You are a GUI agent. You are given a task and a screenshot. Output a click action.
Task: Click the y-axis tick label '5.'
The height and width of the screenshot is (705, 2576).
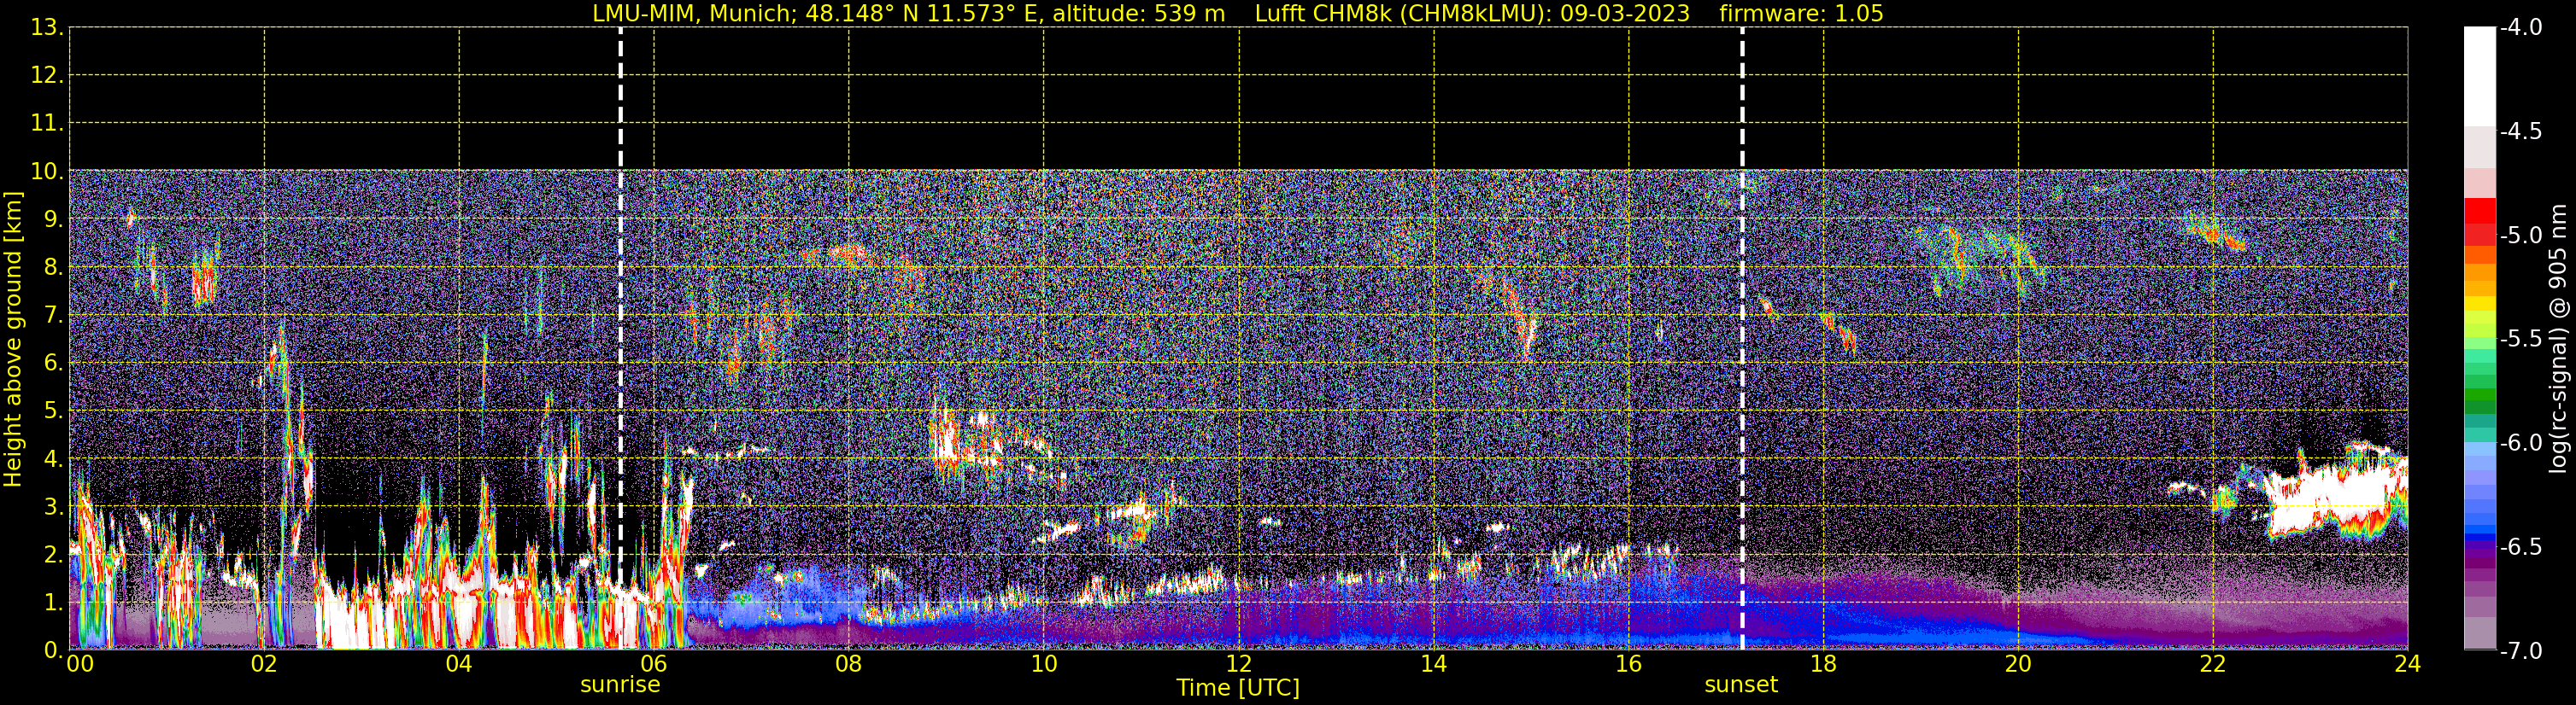tap(53, 411)
